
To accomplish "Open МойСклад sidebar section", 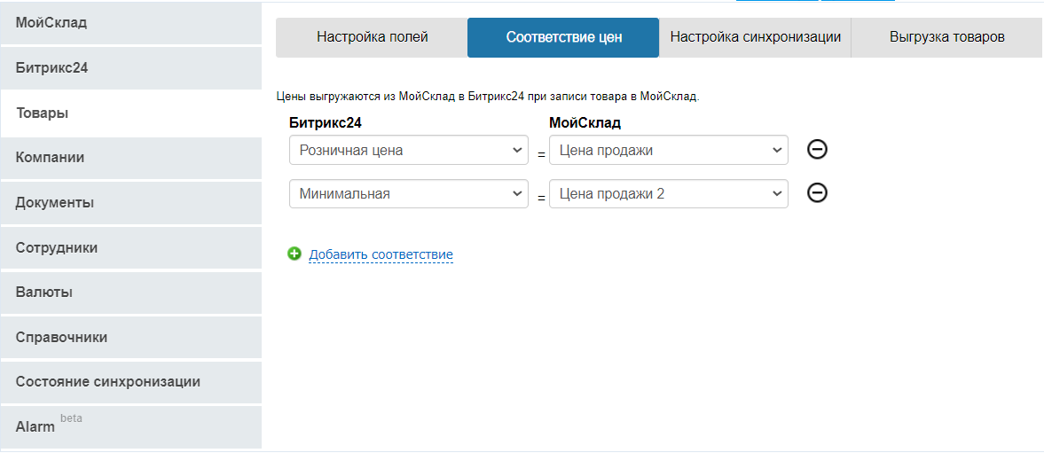I will [131, 23].
